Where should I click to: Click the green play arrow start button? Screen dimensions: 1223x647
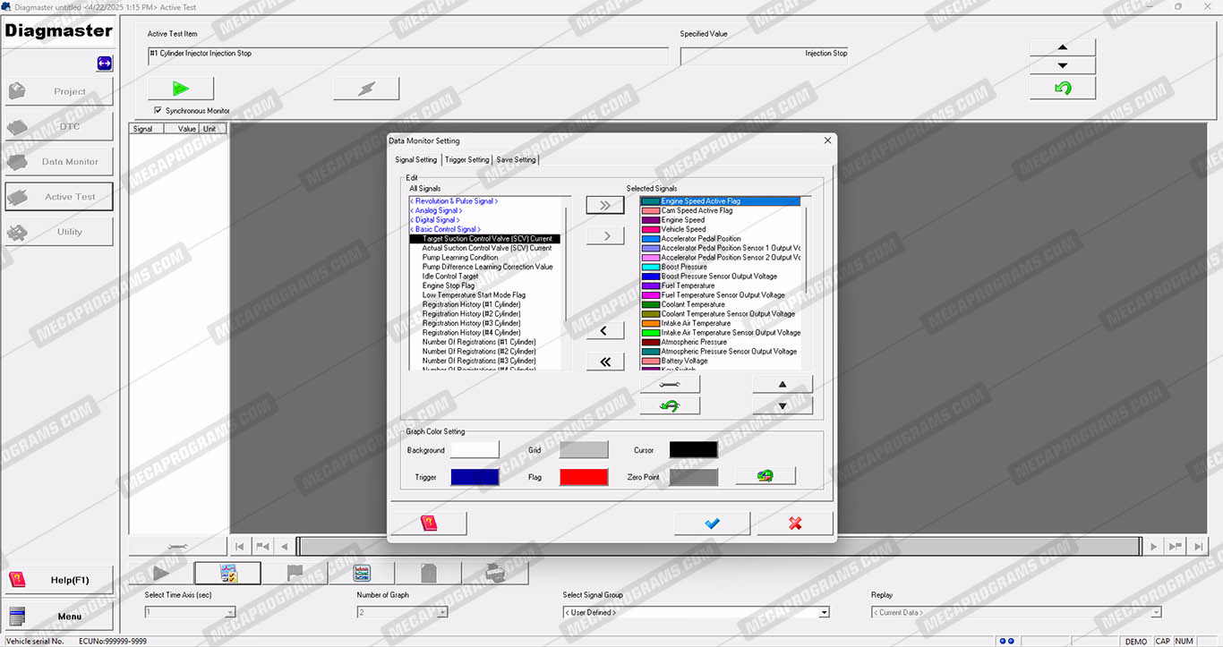[180, 89]
